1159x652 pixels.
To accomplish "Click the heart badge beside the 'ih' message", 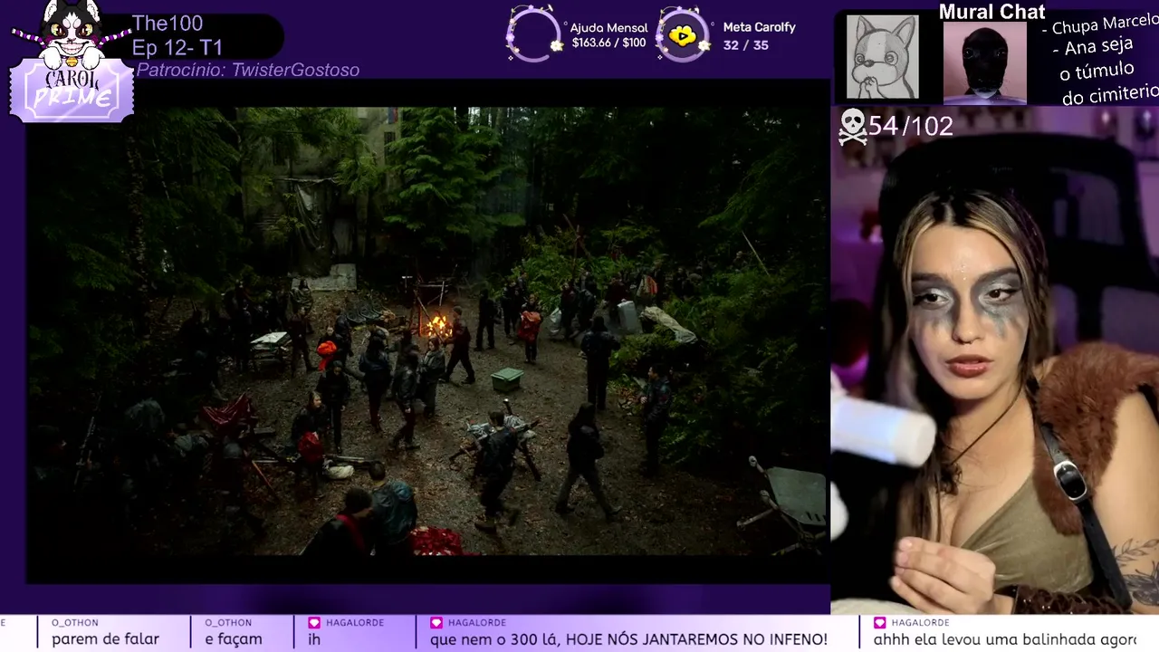I will (x=314, y=623).
